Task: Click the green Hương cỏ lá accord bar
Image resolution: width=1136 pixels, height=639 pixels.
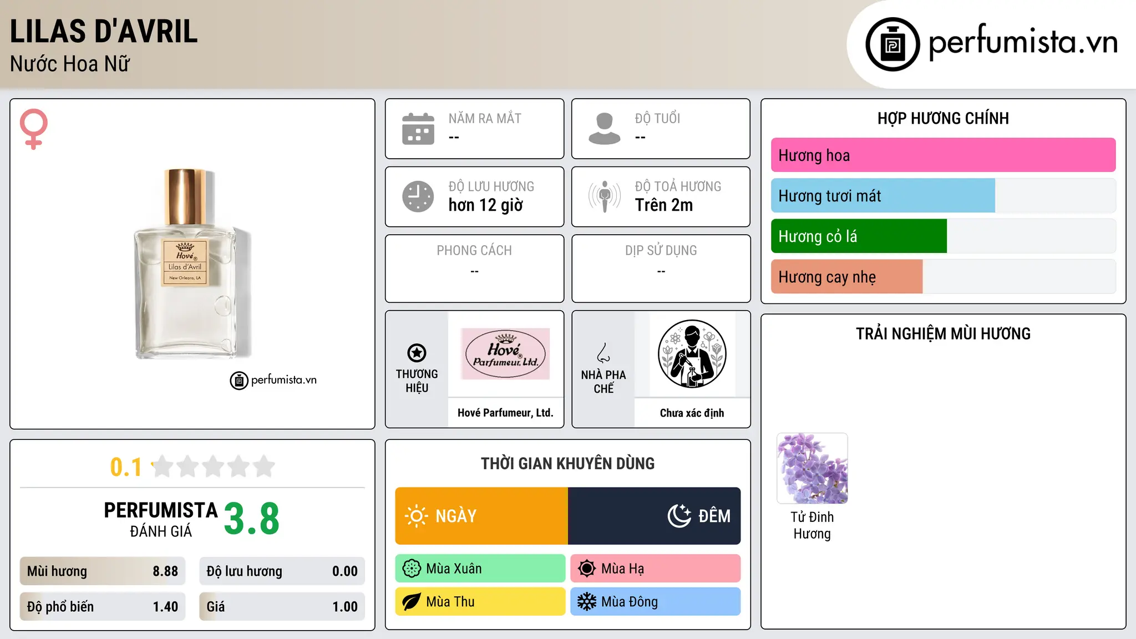Action: click(859, 236)
